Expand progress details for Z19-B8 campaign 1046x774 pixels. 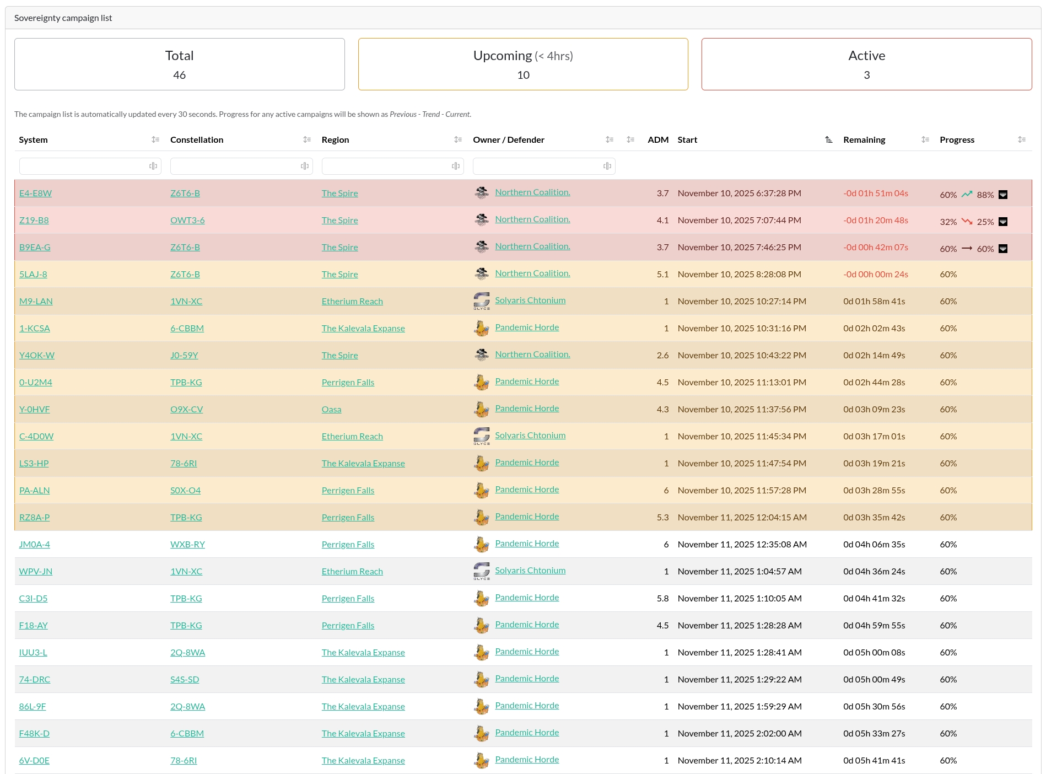pos(1003,222)
